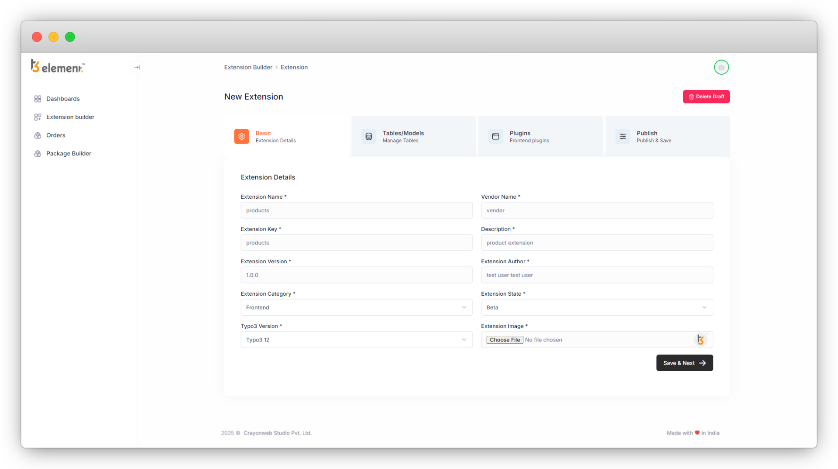
Task: Click the Dashboards grid icon
Action: 38,99
